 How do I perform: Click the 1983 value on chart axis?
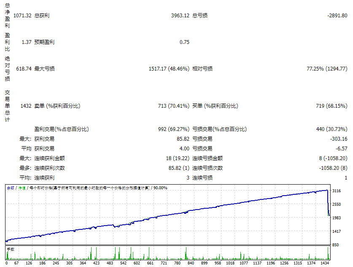coord(337,218)
